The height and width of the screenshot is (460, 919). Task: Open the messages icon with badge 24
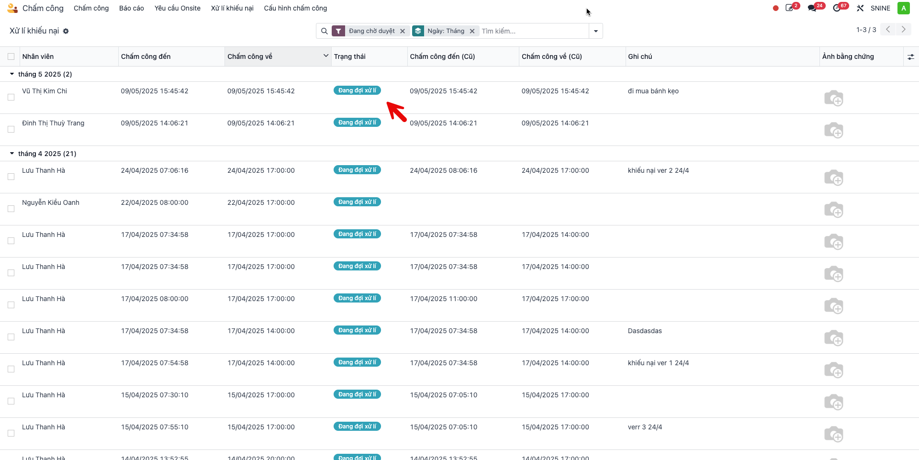click(816, 8)
